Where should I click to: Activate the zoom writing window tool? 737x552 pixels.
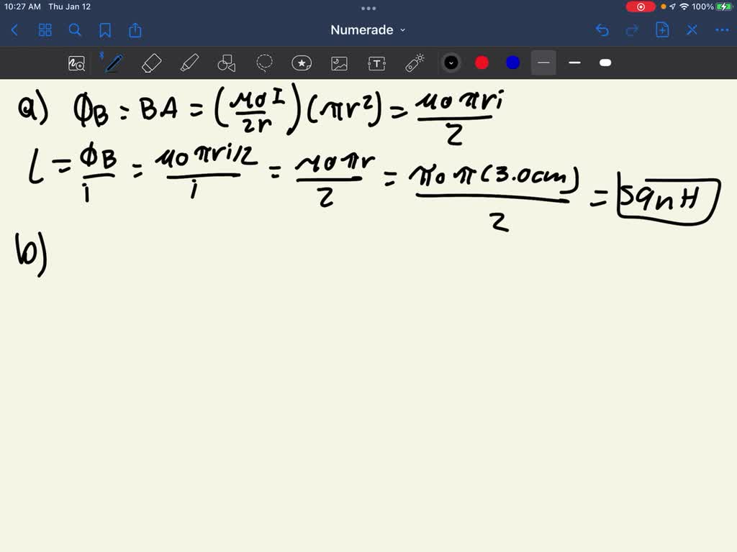pos(76,63)
